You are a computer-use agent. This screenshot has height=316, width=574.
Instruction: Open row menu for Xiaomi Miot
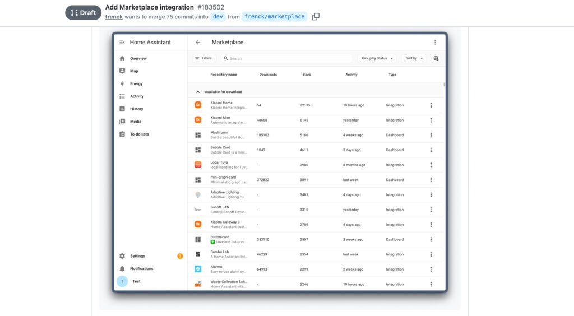(431, 120)
